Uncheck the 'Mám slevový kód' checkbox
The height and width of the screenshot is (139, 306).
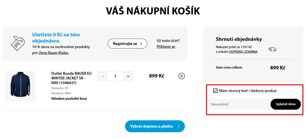[215, 91]
